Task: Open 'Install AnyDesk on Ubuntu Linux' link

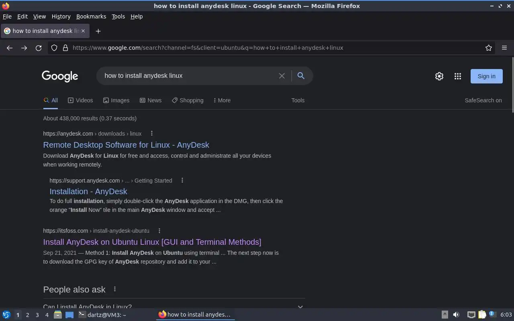Action: pyautogui.click(x=152, y=242)
